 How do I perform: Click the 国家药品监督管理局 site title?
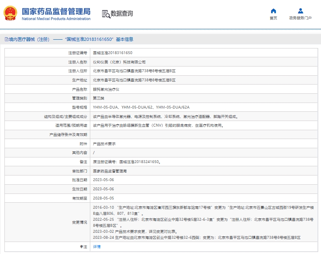click(x=56, y=11)
